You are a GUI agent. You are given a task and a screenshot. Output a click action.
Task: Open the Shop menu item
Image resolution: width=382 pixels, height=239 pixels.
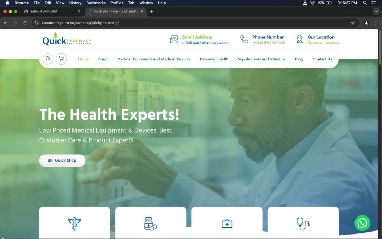pyautogui.click(x=103, y=59)
